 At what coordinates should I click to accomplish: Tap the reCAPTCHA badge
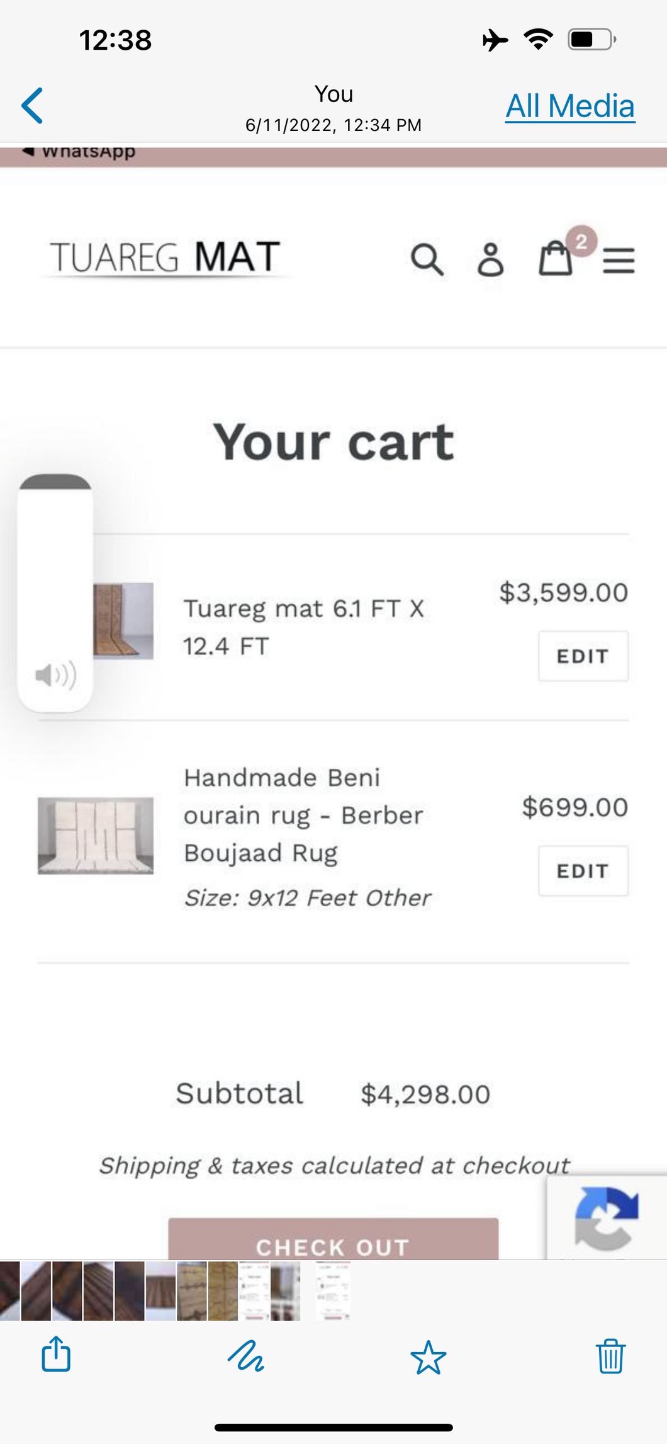[x=606, y=1217]
